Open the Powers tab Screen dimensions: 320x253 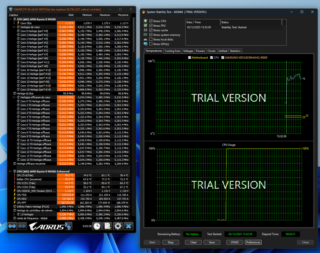[200, 51]
